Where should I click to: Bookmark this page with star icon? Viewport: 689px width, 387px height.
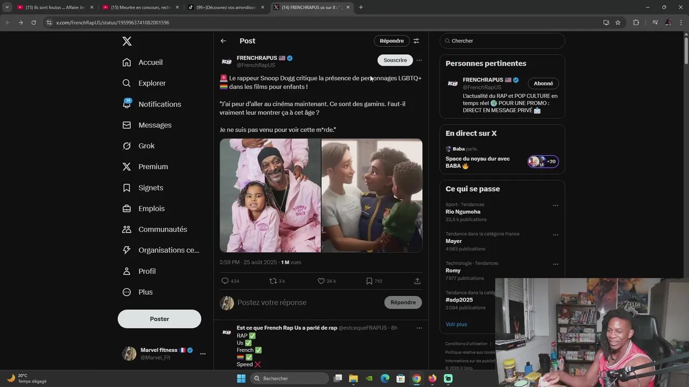coord(618,23)
